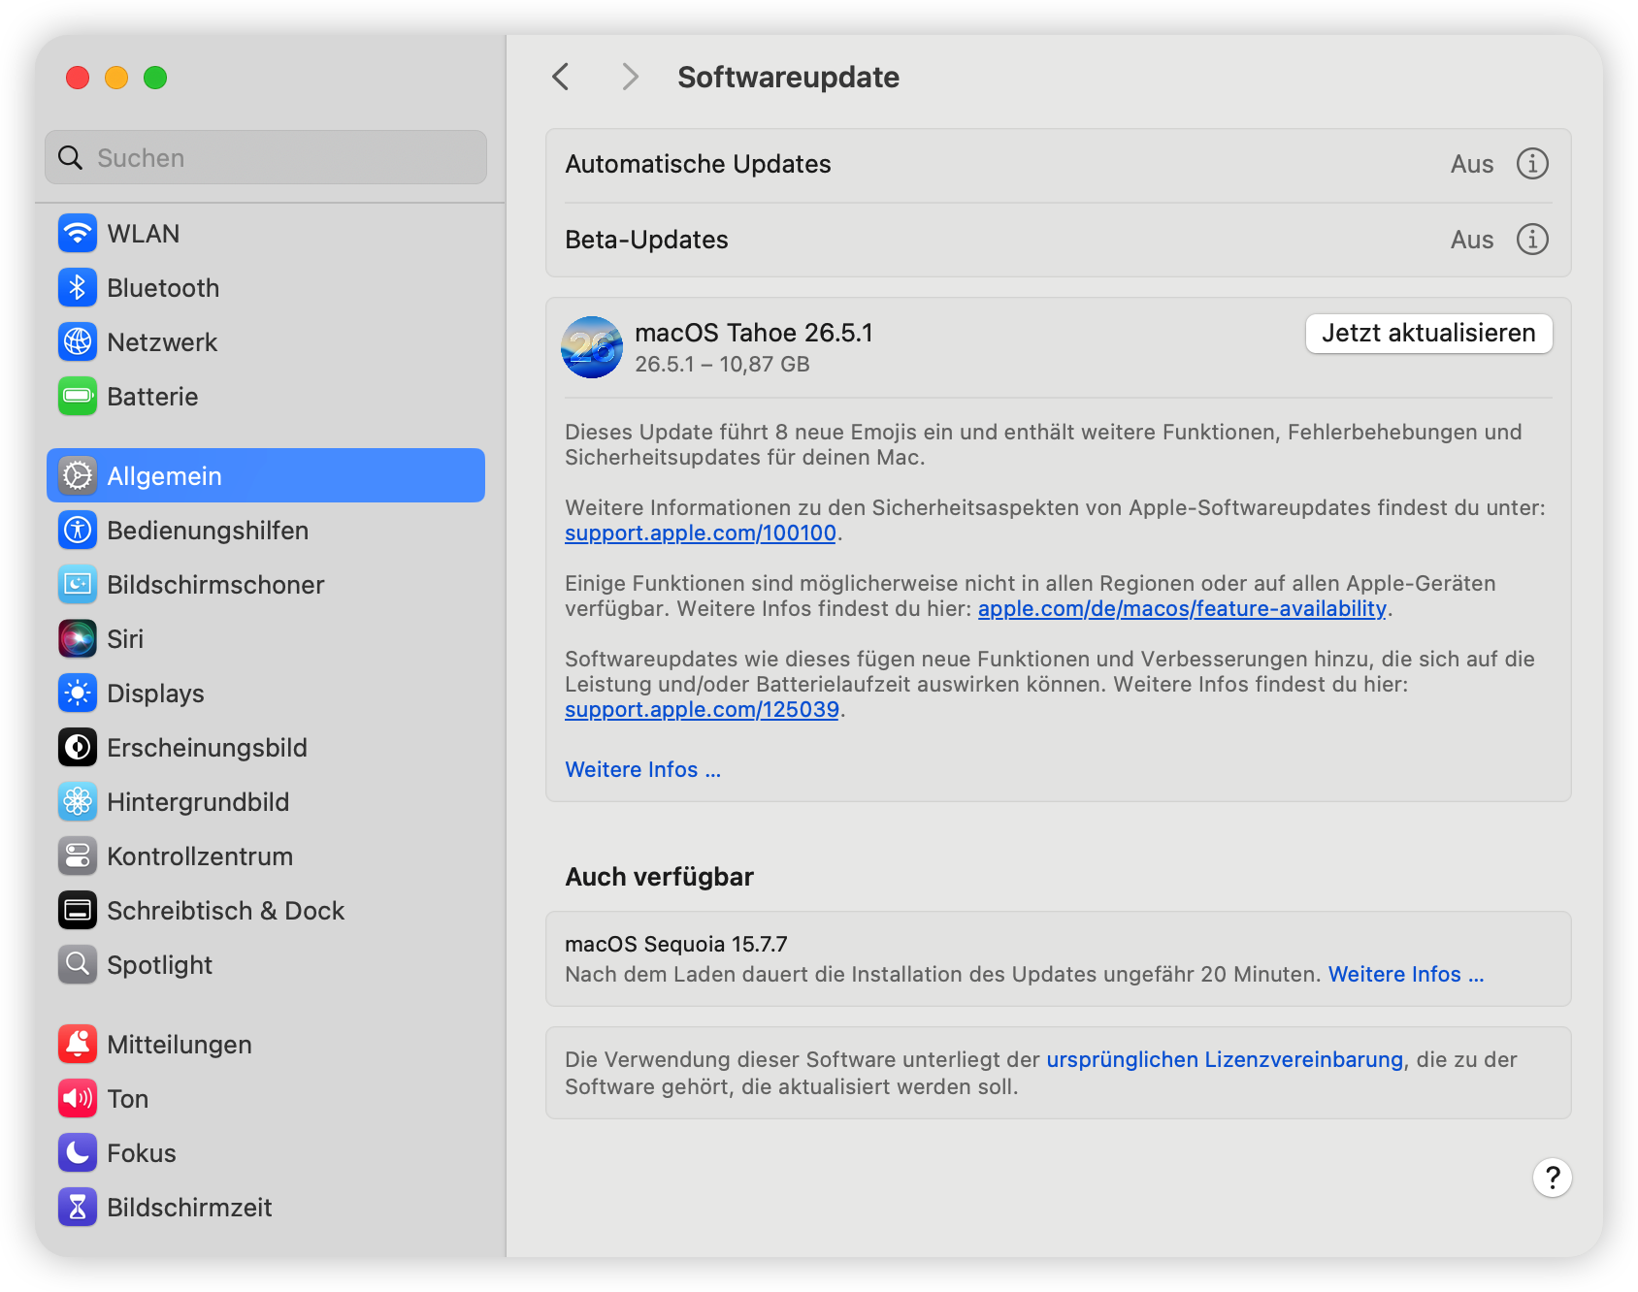Click Weitere Infos under macOS Tahoe
Image resolution: width=1638 pixels, height=1292 pixels.
coord(642,769)
